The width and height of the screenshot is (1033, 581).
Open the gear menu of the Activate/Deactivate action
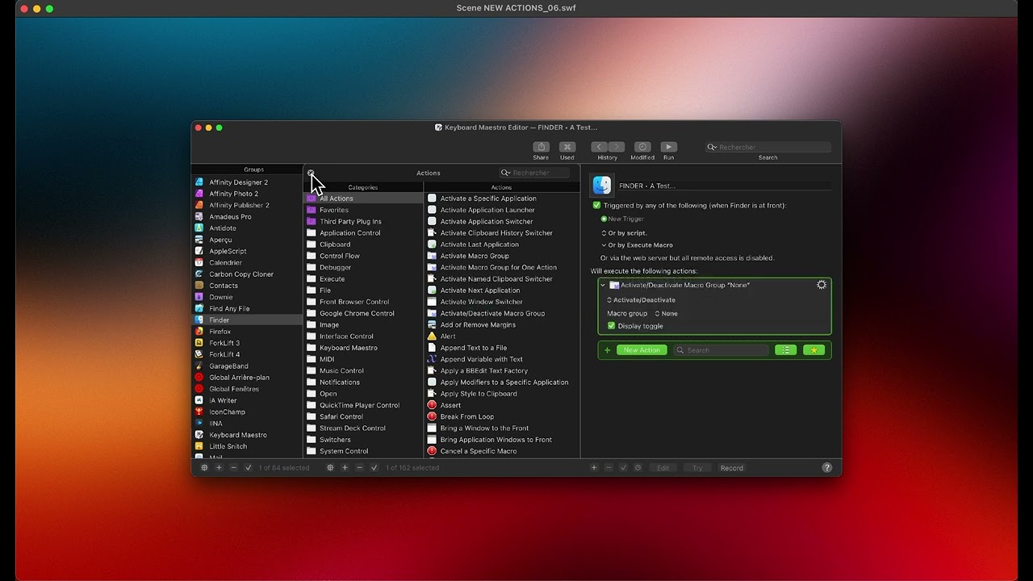(822, 285)
